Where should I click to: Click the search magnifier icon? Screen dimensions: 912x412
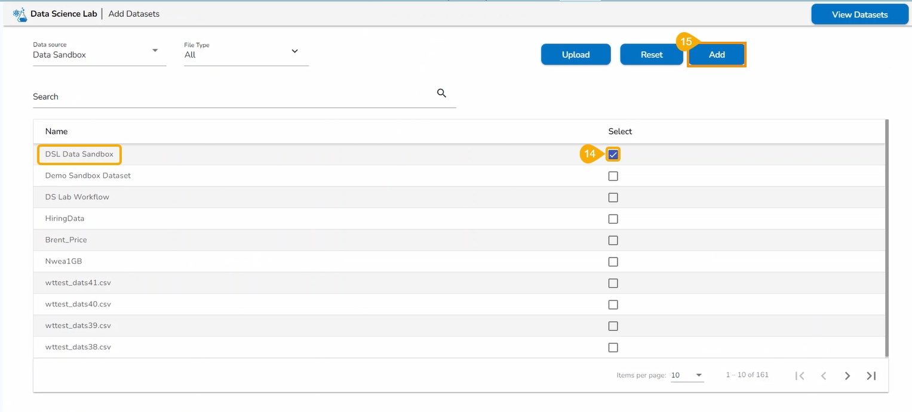coord(442,93)
